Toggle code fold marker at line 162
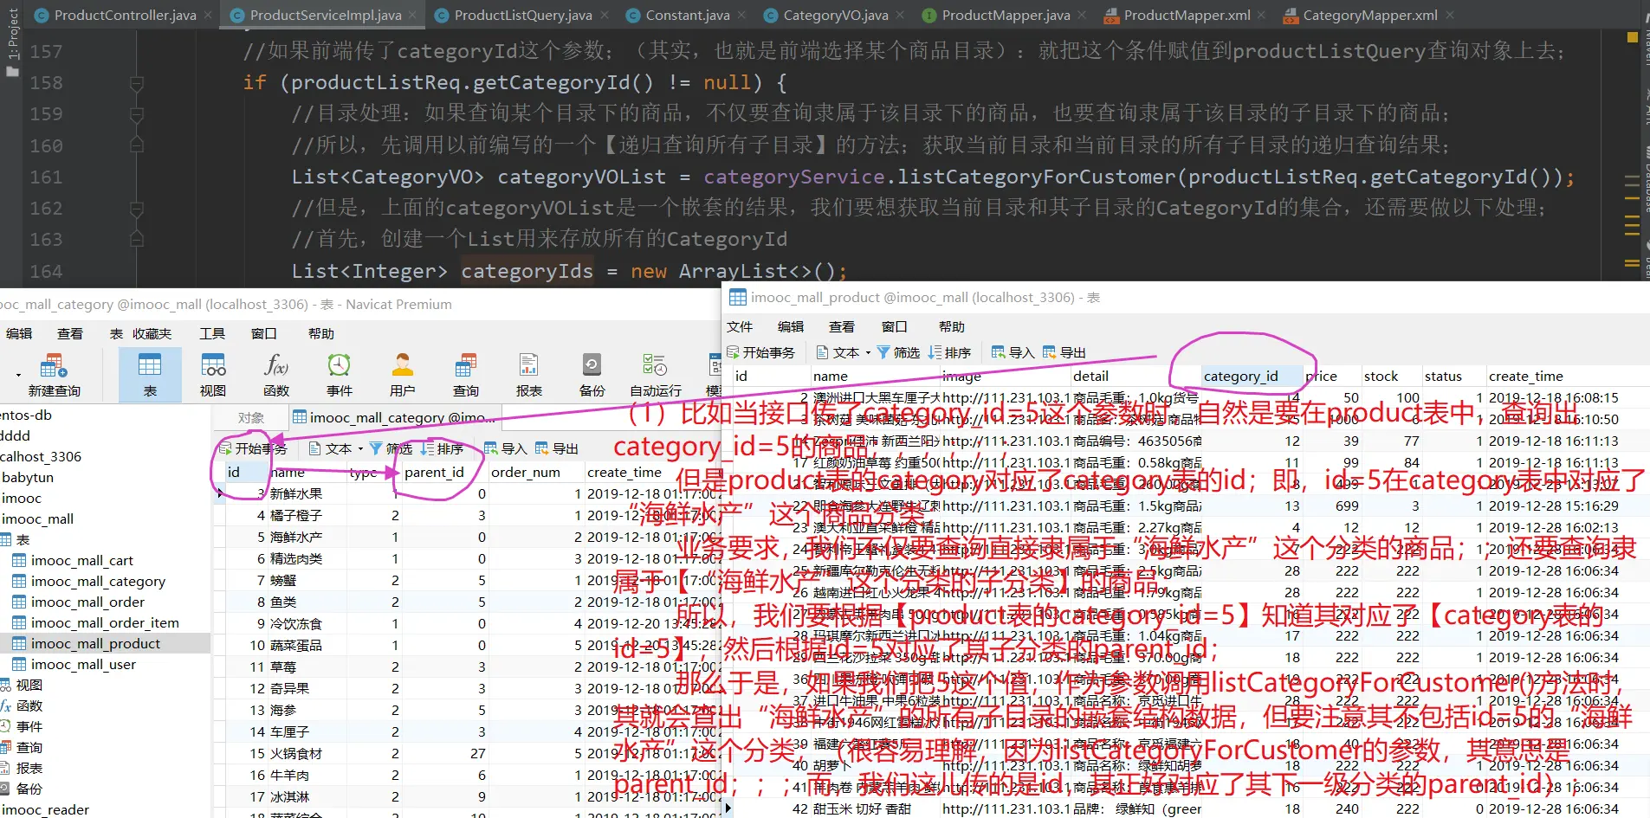Viewport: 1650px width, 818px height. (x=137, y=209)
